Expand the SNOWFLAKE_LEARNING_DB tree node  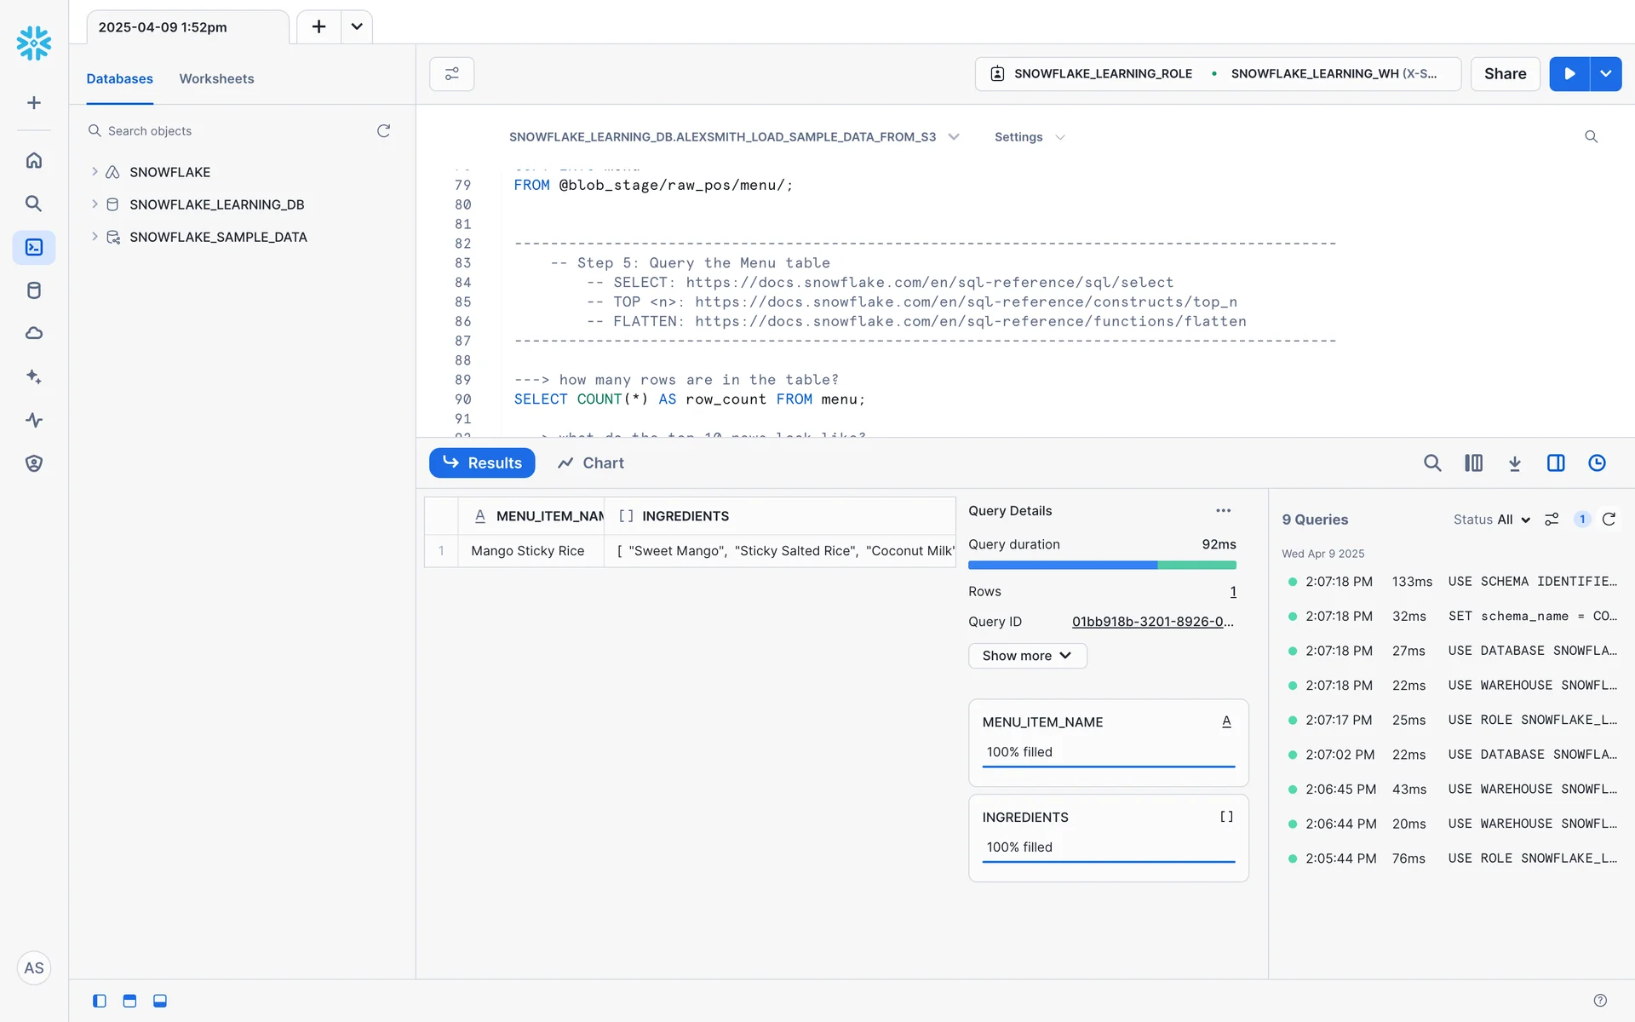(x=95, y=204)
